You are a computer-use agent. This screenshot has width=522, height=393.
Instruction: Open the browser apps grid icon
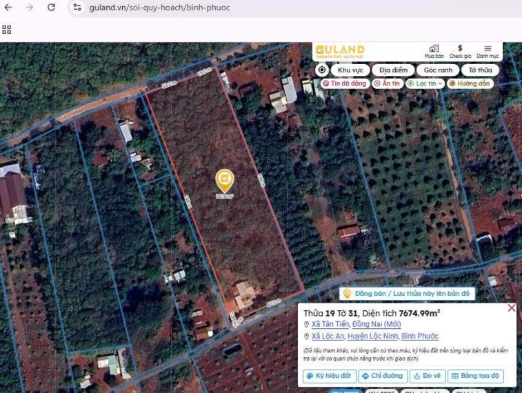(7, 30)
